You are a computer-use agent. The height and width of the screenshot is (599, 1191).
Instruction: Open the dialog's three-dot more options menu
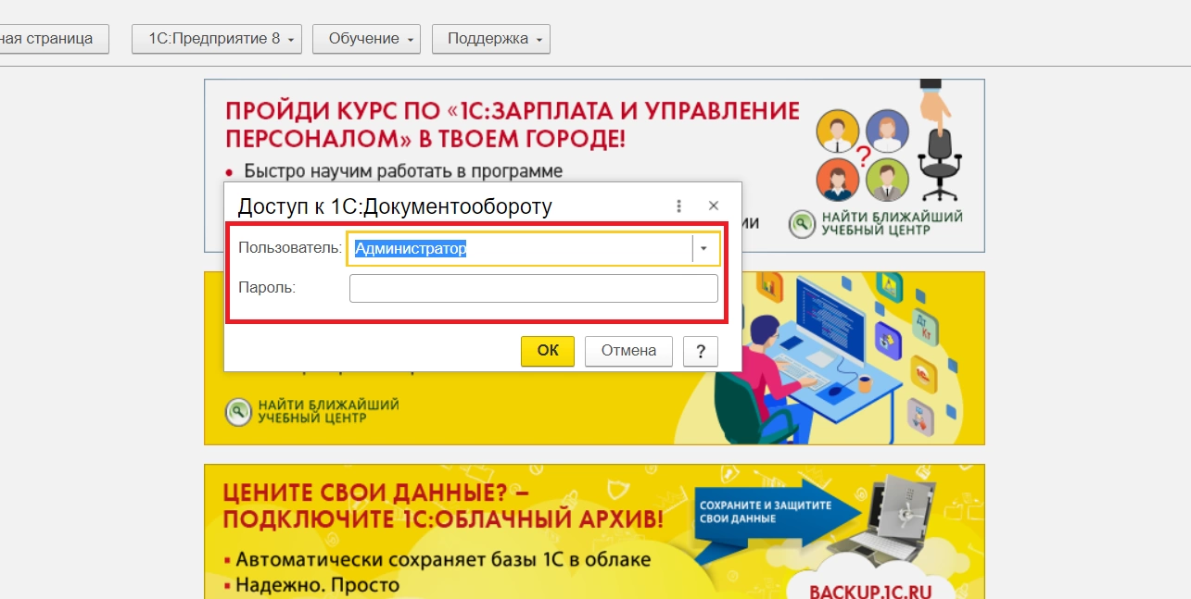pyautogui.click(x=679, y=206)
